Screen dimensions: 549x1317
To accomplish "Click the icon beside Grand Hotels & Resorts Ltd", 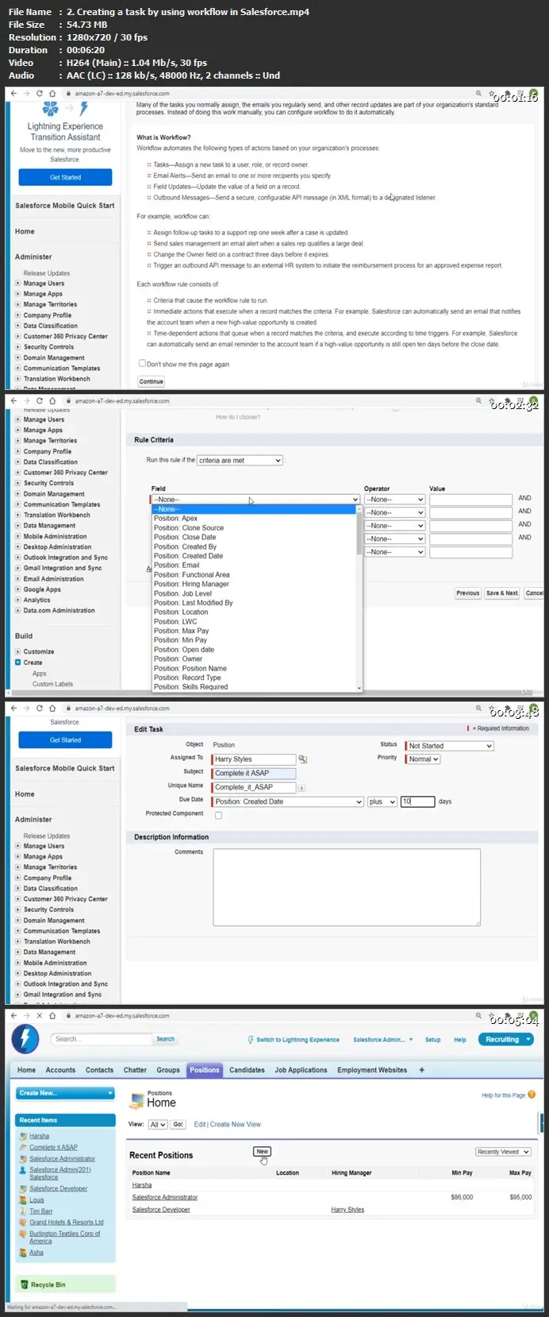I will (22, 1222).
